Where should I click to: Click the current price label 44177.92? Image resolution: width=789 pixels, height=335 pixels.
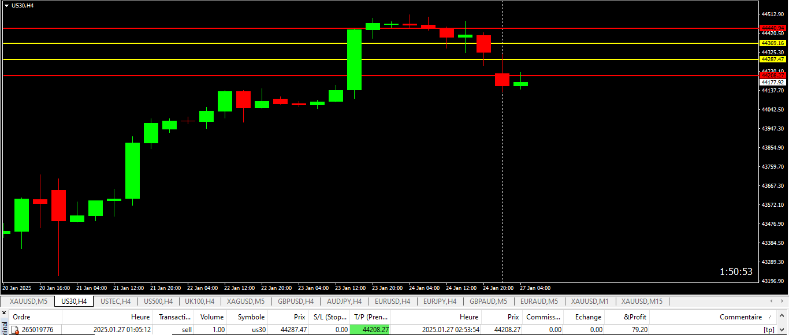click(x=773, y=83)
